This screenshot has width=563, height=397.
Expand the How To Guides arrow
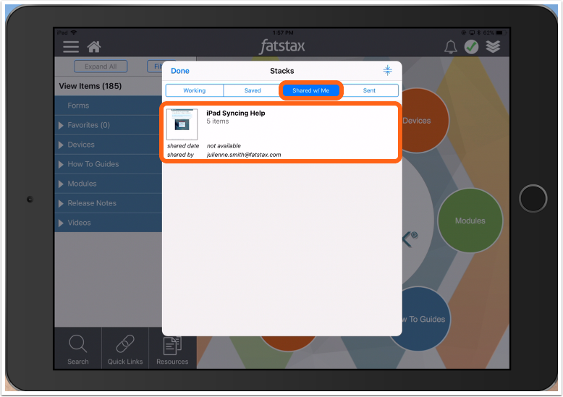61,164
